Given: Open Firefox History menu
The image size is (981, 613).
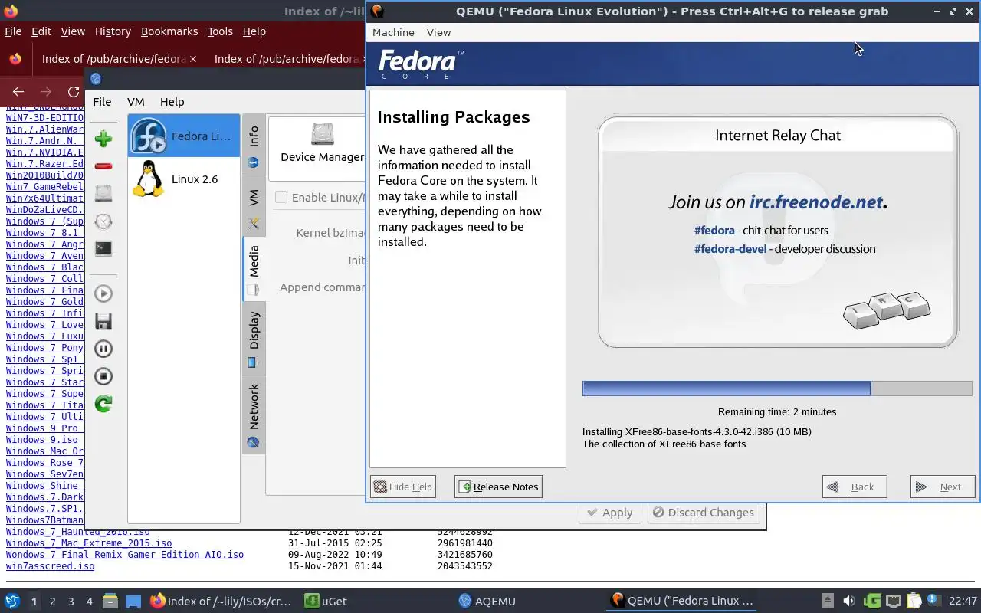Looking at the screenshot, I should 113,31.
